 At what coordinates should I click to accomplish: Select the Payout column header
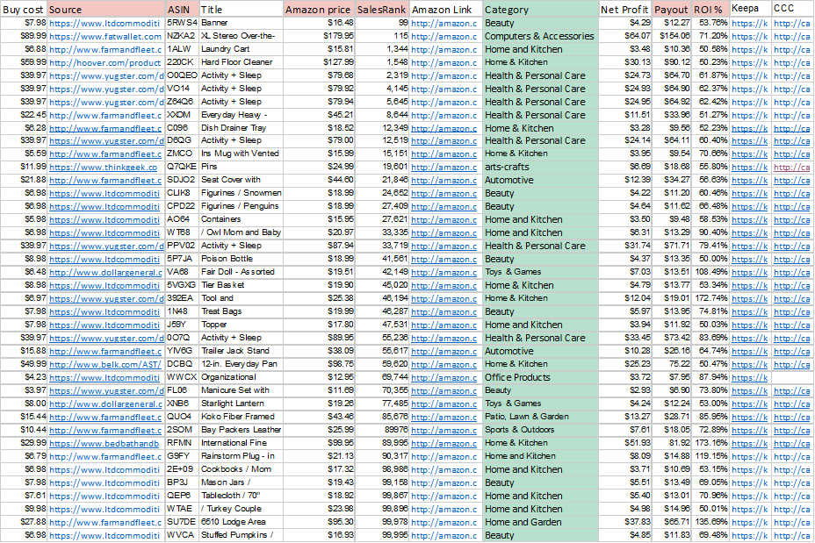[672, 10]
